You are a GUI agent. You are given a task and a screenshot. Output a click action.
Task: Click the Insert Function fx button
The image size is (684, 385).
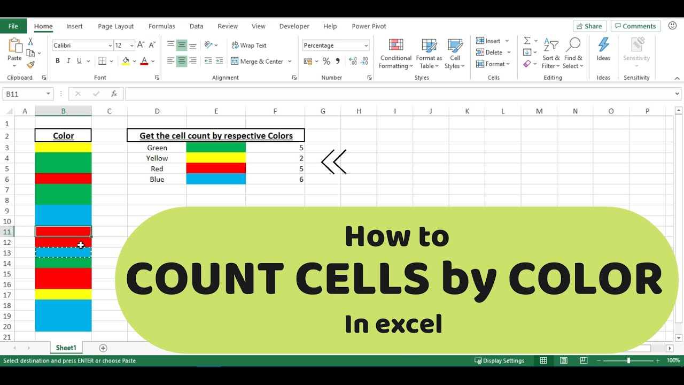pos(114,94)
